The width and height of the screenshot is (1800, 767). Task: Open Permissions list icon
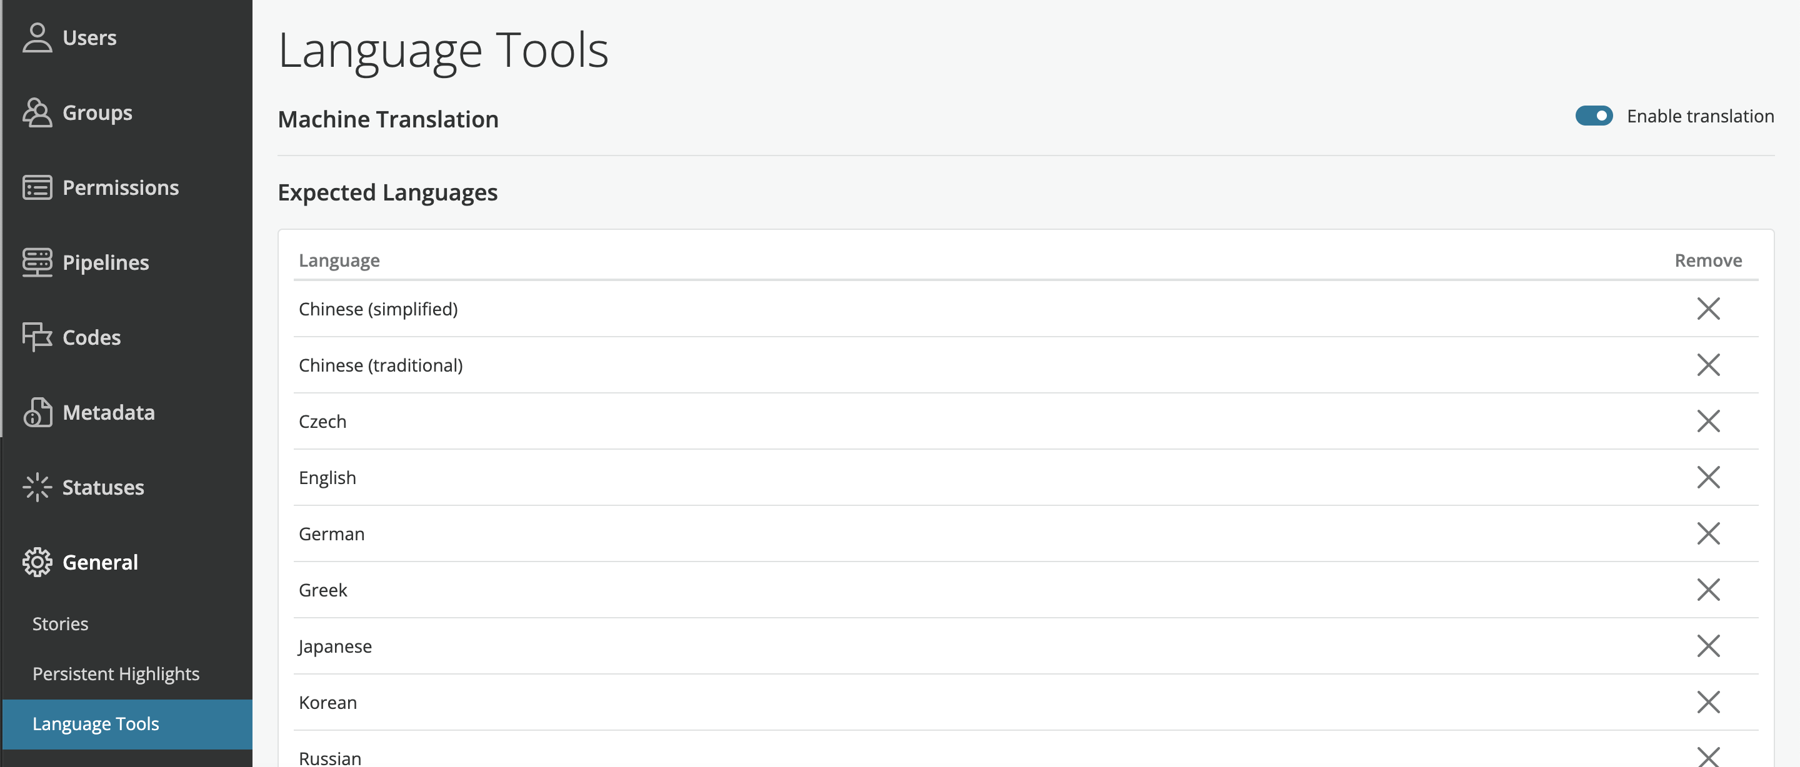pyautogui.click(x=37, y=187)
